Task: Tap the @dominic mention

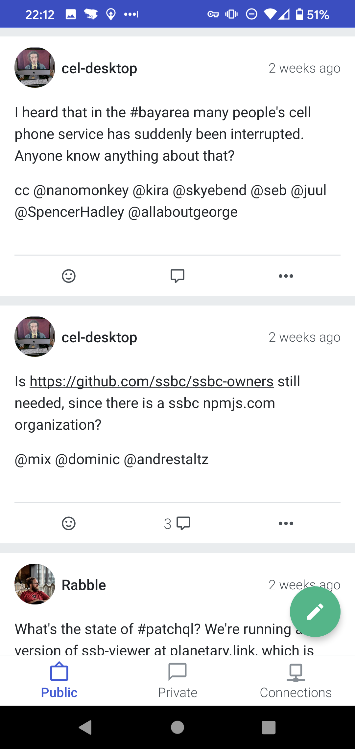Action: tap(88, 459)
